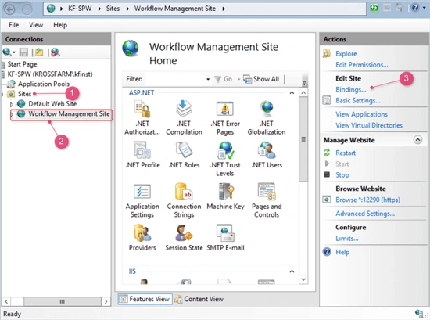This screenshot has height=320, width=430.
Task: Click the Explore folder icon in Actions
Action: [x=327, y=53]
